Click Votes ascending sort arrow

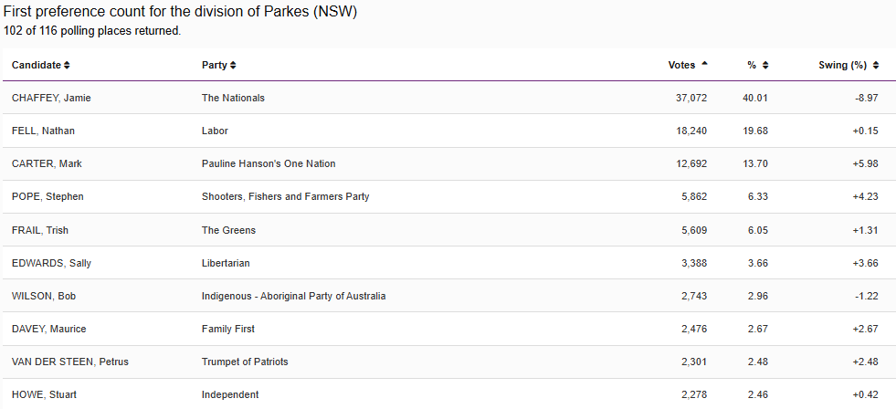point(704,65)
